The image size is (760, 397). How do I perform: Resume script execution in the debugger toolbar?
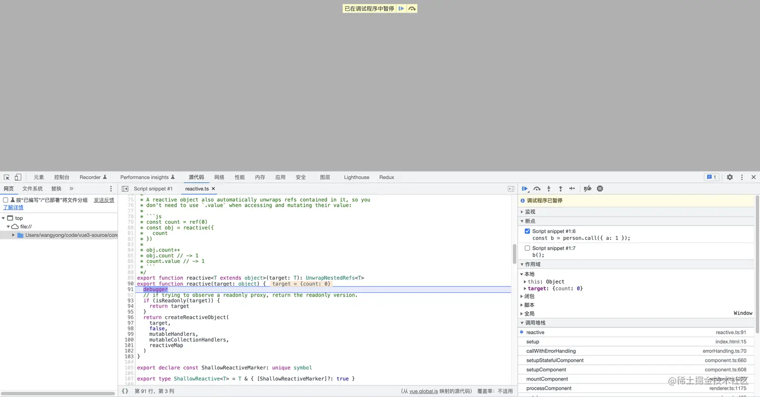525,189
